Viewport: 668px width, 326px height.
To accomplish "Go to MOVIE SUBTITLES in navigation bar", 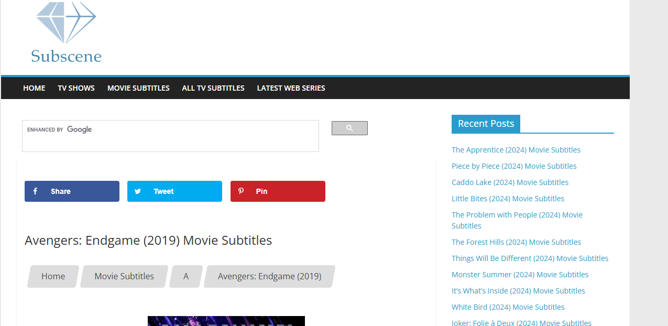I will (x=138, y=88).
